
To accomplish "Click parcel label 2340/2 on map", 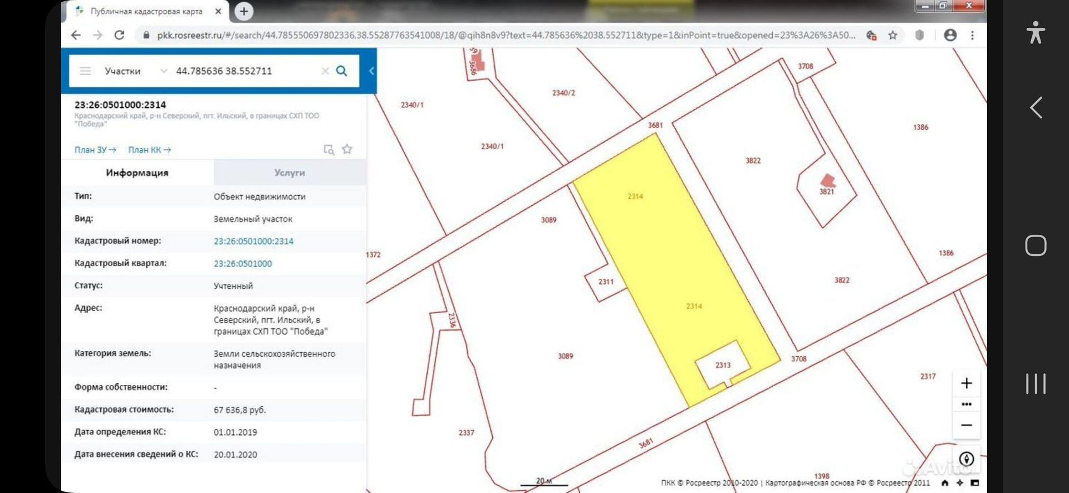I will (563, 93).
